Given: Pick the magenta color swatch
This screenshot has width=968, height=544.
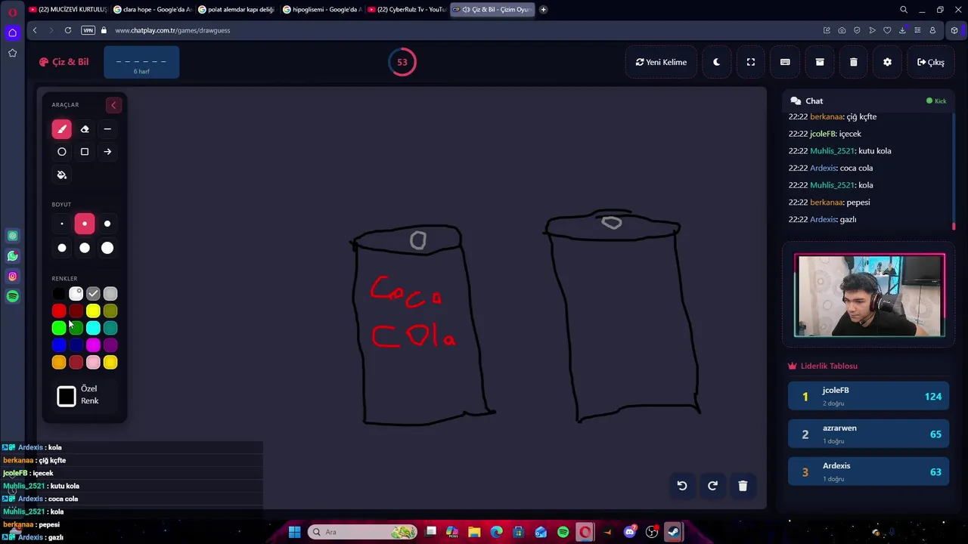Looking at the screenshot, I should (93, 345).
